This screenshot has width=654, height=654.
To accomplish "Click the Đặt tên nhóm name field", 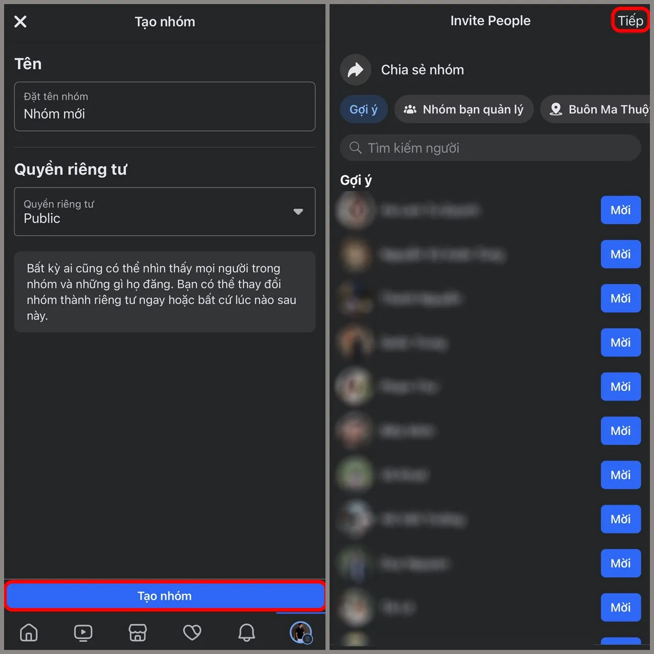I will [x=165, y=106].
